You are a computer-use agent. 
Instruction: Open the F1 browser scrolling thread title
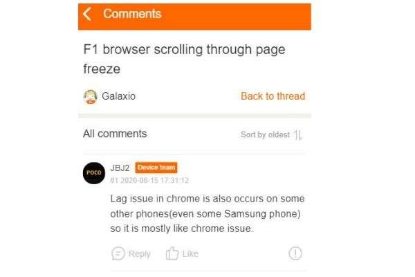pos(184,59)
